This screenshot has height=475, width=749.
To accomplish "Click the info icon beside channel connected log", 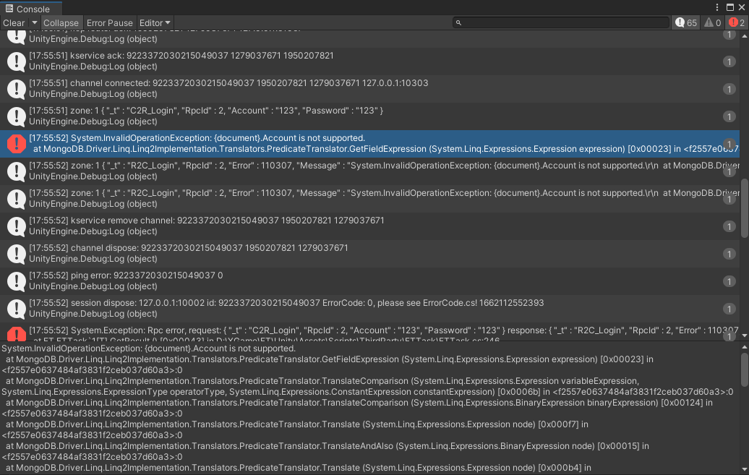I will click(x=16, y=89).
